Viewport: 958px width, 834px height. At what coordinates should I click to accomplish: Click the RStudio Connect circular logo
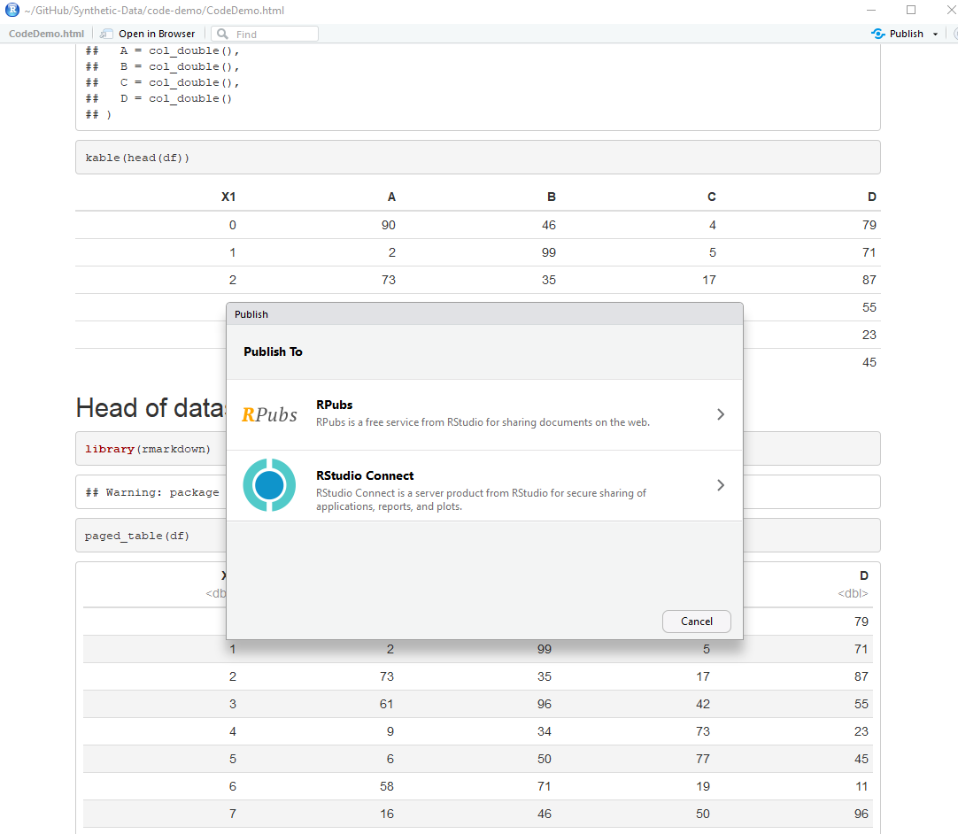[x=269, y=485]
